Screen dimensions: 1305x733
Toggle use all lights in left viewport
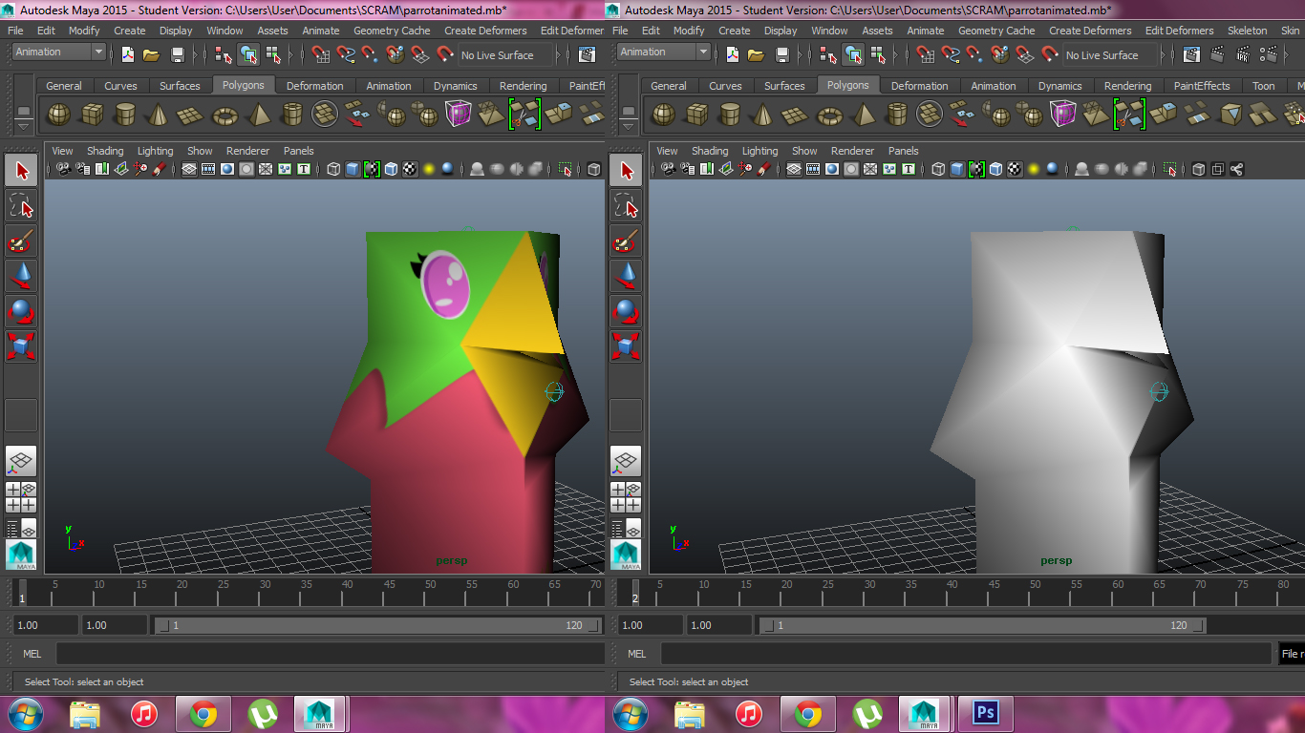[x=428, y=170]
